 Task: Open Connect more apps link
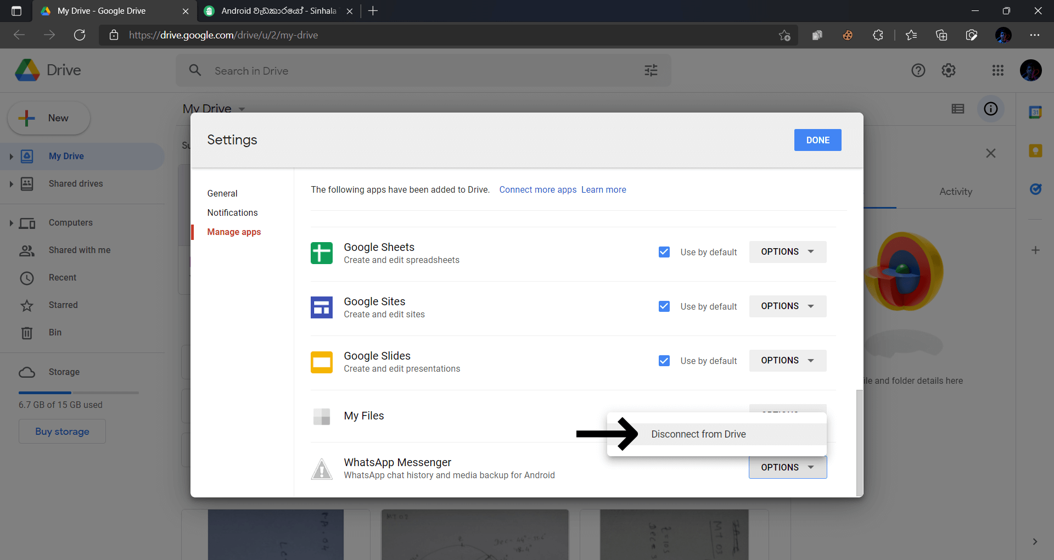coord(538,189)
